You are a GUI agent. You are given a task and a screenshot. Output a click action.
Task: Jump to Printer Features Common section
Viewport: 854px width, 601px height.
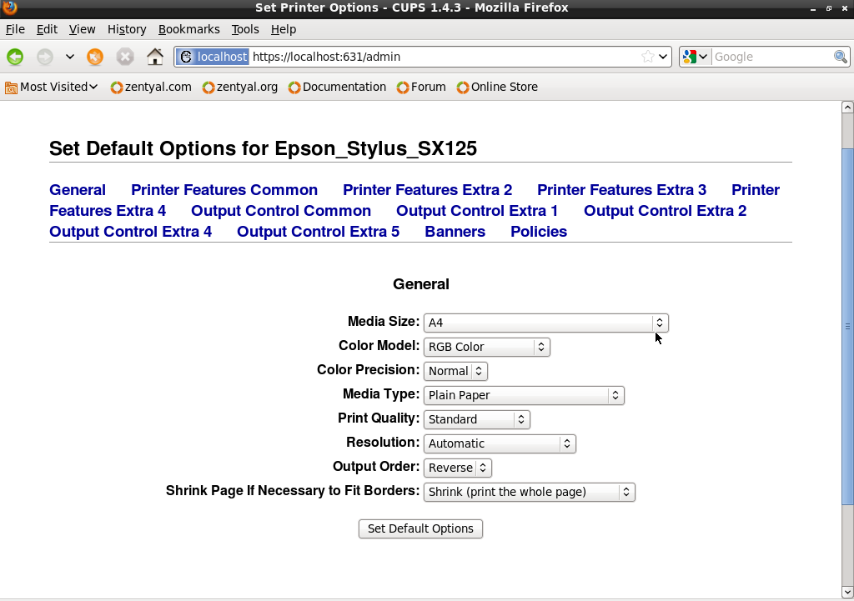pyautogui.click(x=224, y=190)
